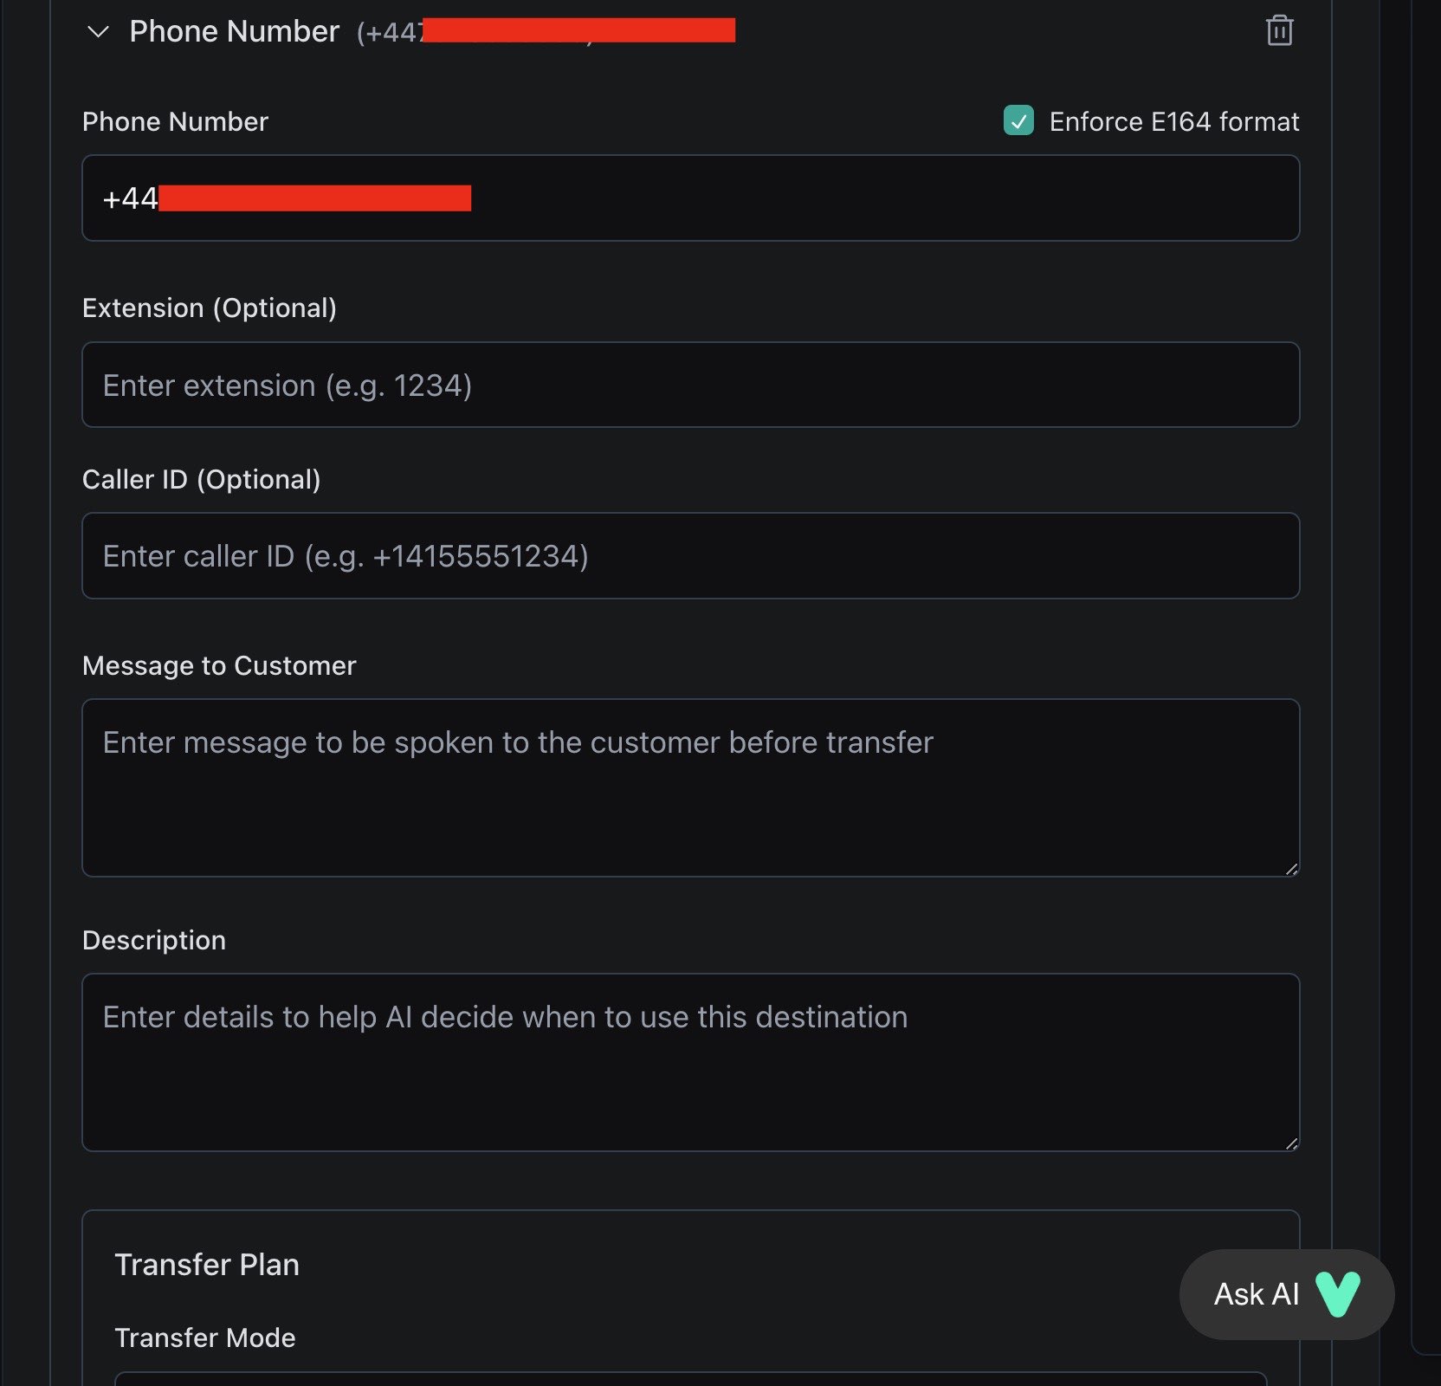Click the "Enforce E164 format" label text
Viewport: 1441px width, 1386px height.
tap(1173, 122)
